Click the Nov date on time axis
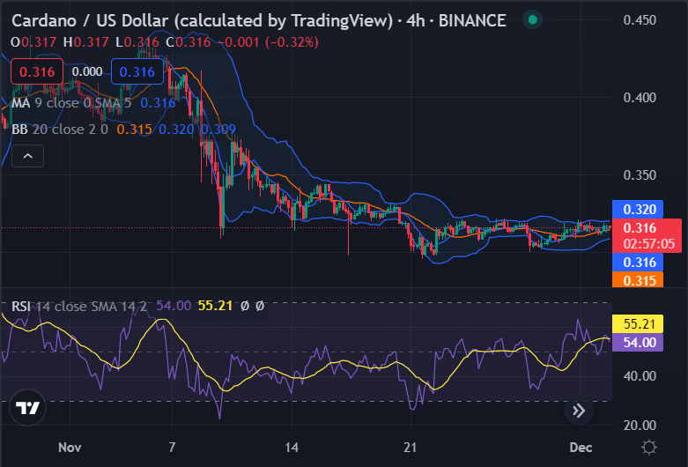The height and width of the screenshot is (467, 688). click(70, 448)
